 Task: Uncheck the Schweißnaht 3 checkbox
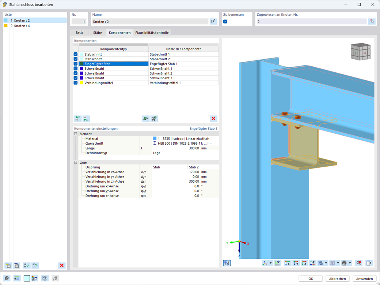coord(76,78)
